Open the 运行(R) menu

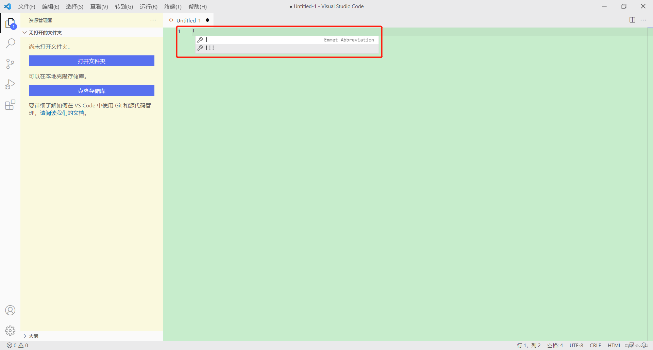[x=149, y=6]
